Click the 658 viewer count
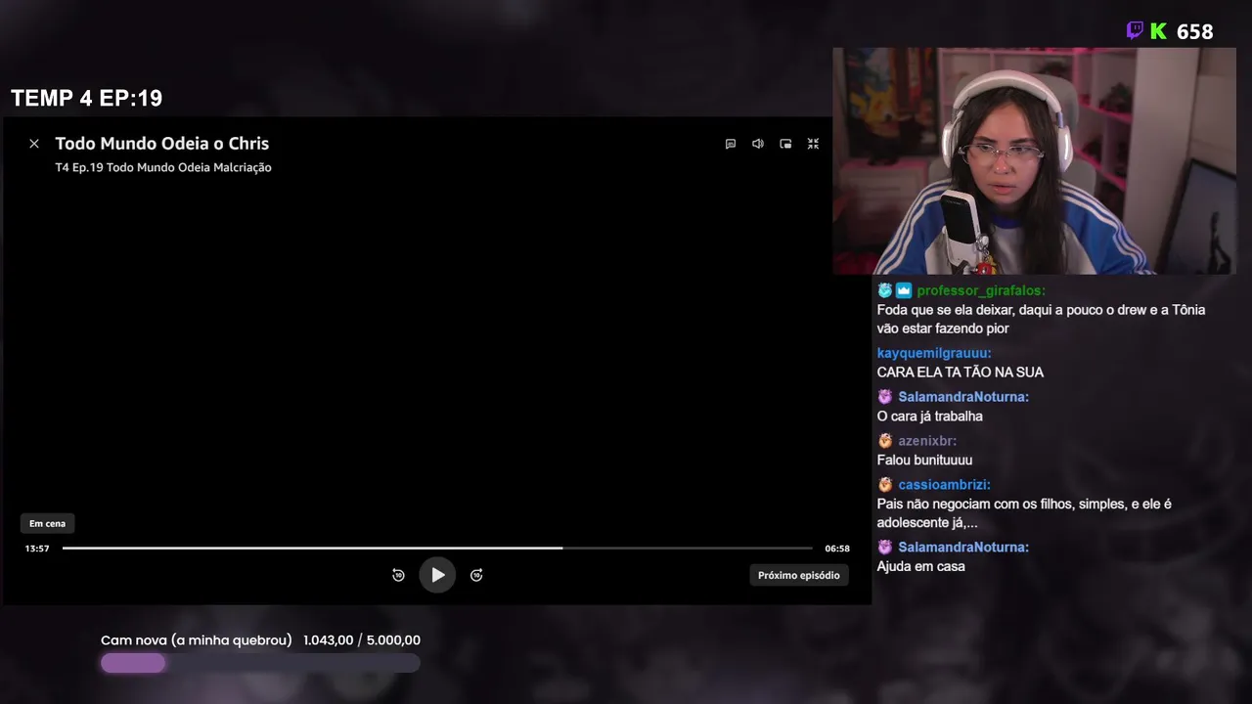The image size is (1252, 704). pos(1194,32)
